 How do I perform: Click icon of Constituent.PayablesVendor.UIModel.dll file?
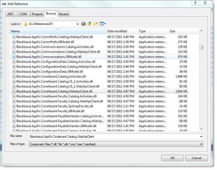[x=14, y=126]
